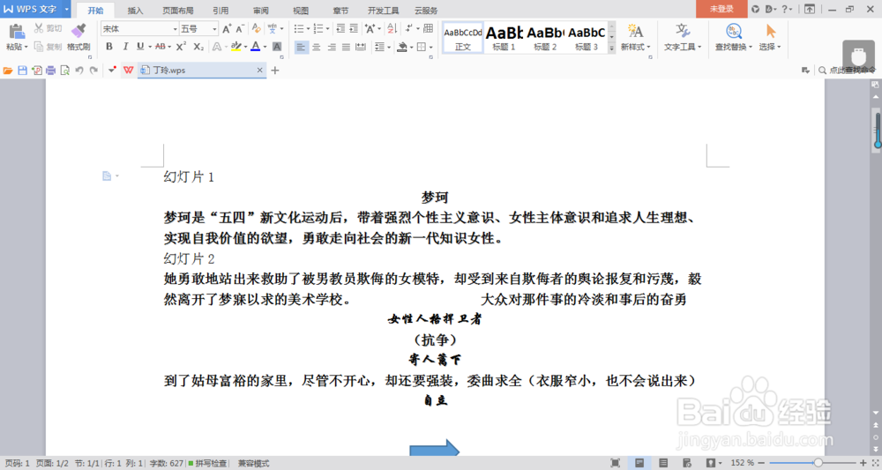Toggle left alignment
This screenshot has height=470, width=882.
302,48
